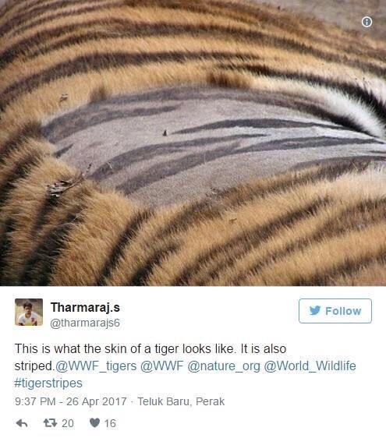Open the #tigerstripes hashtag
This screenshot has height=438, width=386.
(48, 383)
